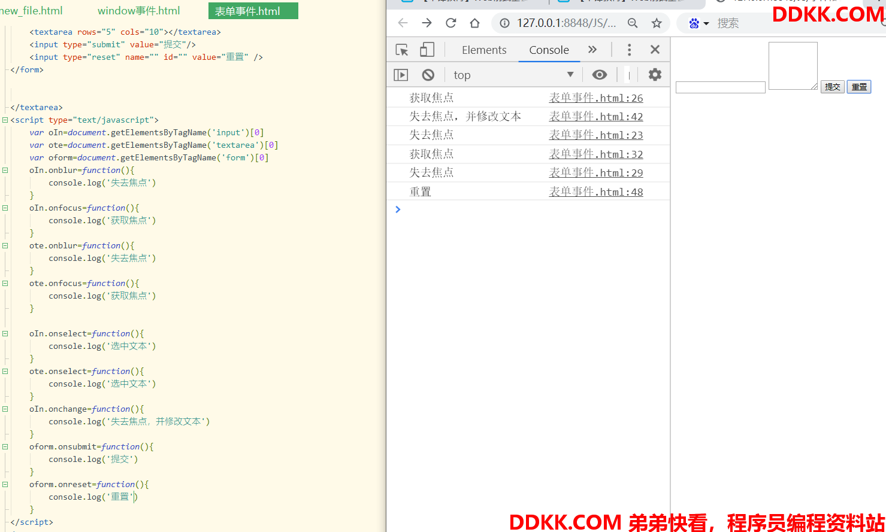Collapse the oIn.onchange function fold
The image size is (886, 532).
5,409
